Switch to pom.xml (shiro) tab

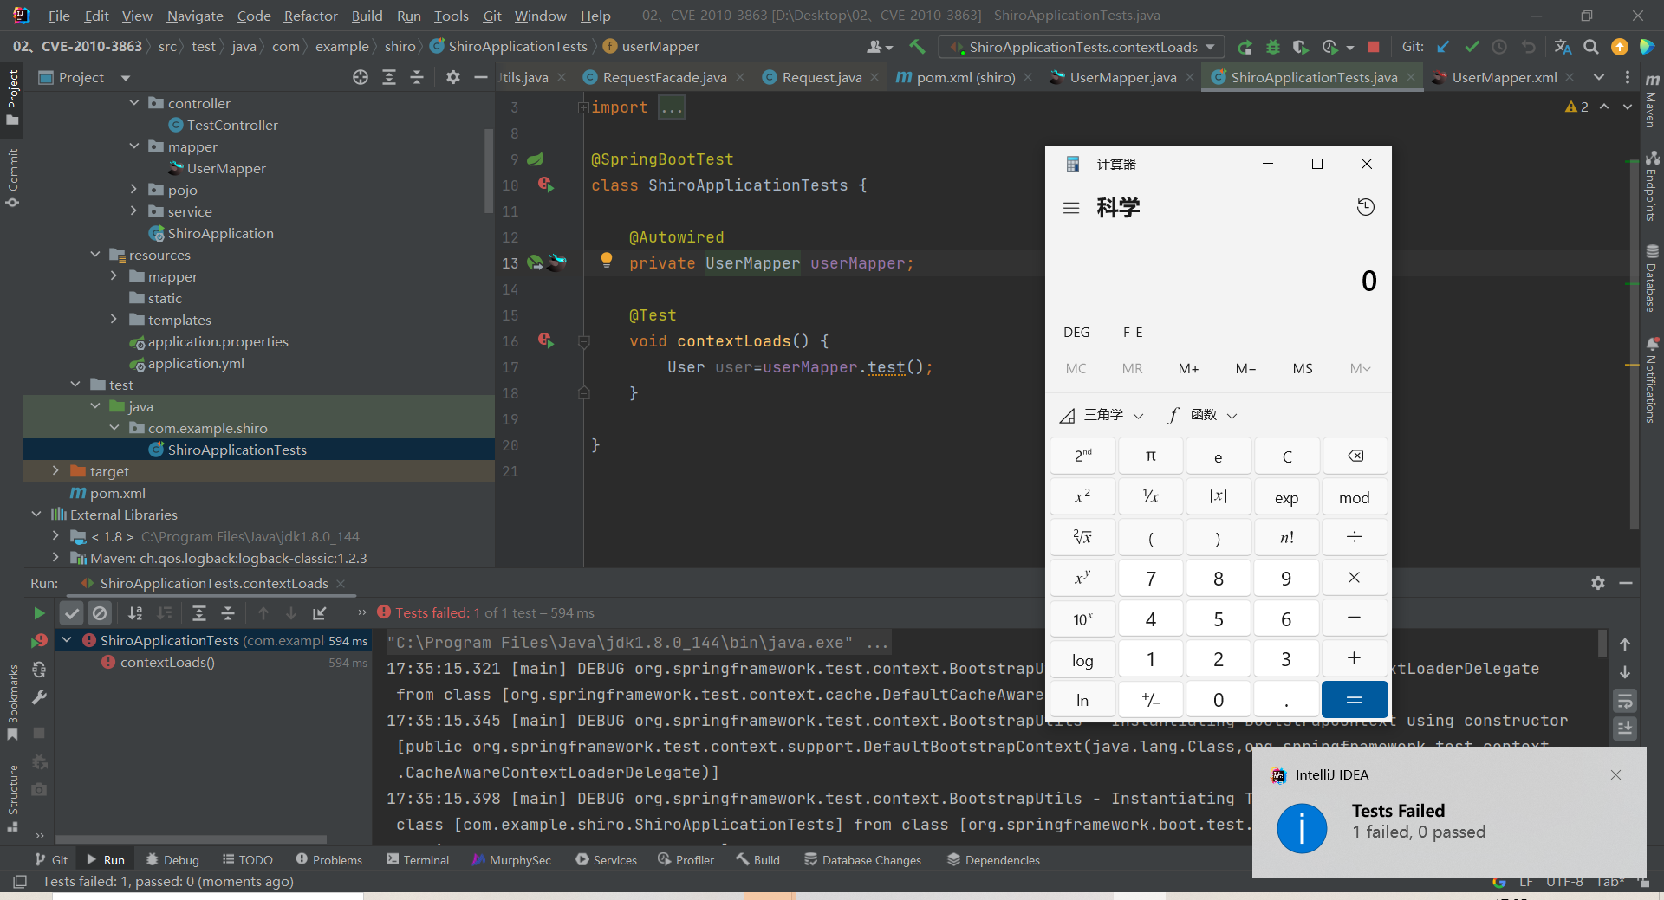[x=965, y=77]
